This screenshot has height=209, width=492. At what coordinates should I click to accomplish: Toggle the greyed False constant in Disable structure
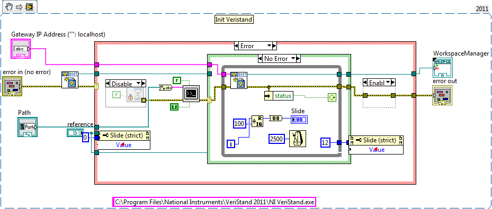click(x=117, y=94)
